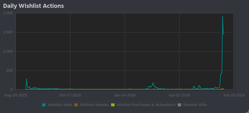Click the 1,500 y-axis label

(8, 32)
